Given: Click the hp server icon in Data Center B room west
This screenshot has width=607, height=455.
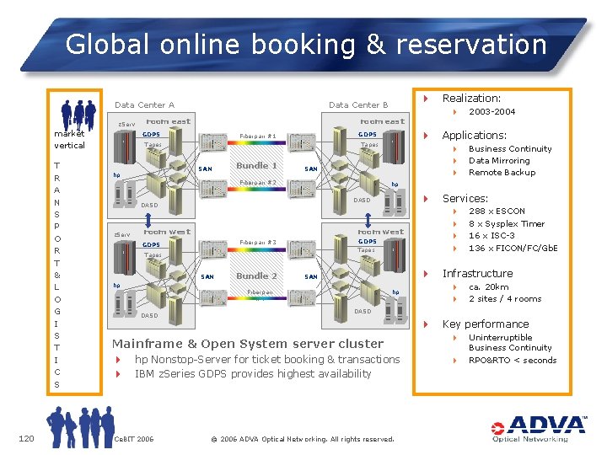Looking at the screenshot, I should (395, 308).
